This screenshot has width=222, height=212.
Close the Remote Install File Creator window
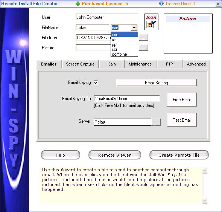218,4
